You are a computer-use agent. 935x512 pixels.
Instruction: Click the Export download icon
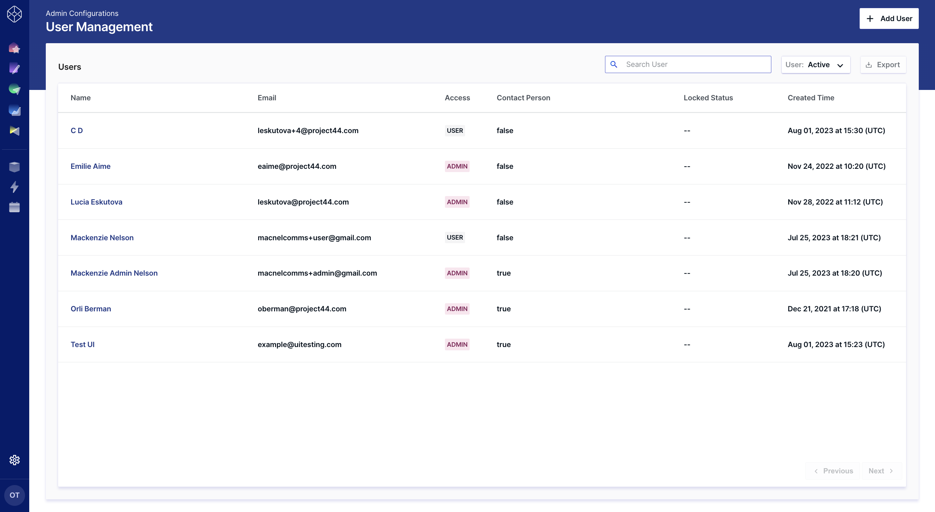[x=868, y=65]
